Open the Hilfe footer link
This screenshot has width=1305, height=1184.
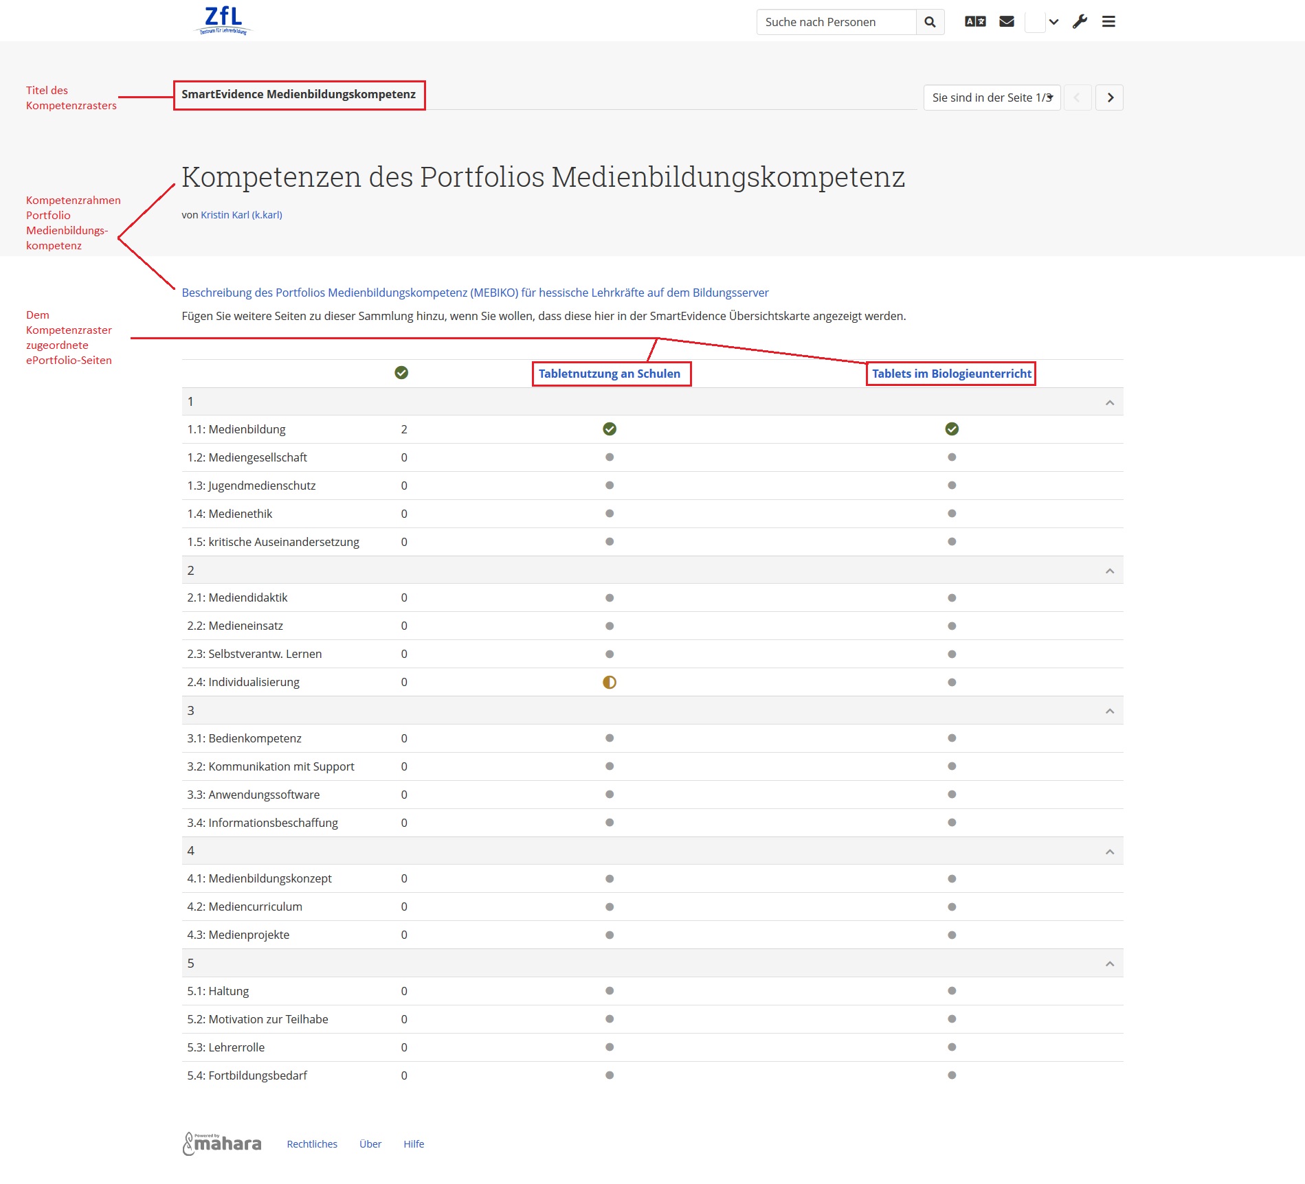pos(414,1144)
